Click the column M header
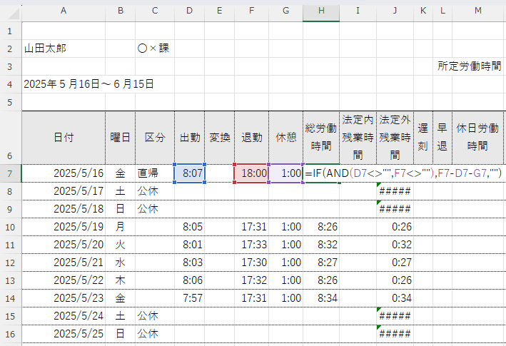The width and height of the screenshot is (506, 346). tap(477, 10)
